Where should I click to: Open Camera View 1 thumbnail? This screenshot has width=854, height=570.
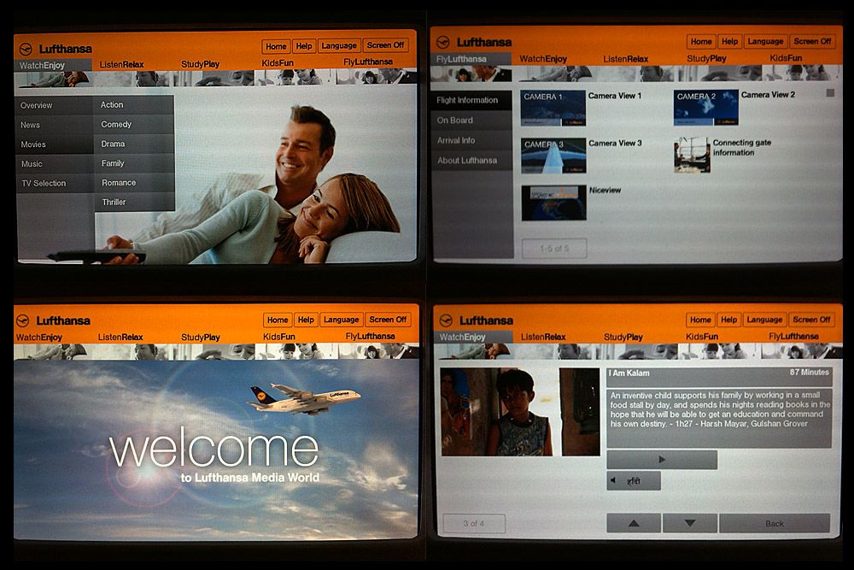tap(553, 108)
